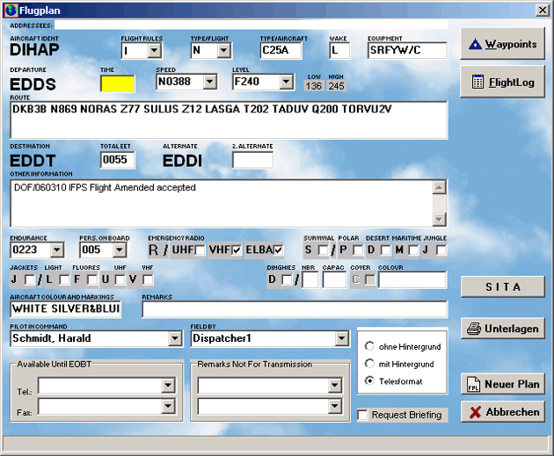The height and width of the screenshot is (456, 554).
Task: Open the Level F240 dropdown
Action: (286, 83)
